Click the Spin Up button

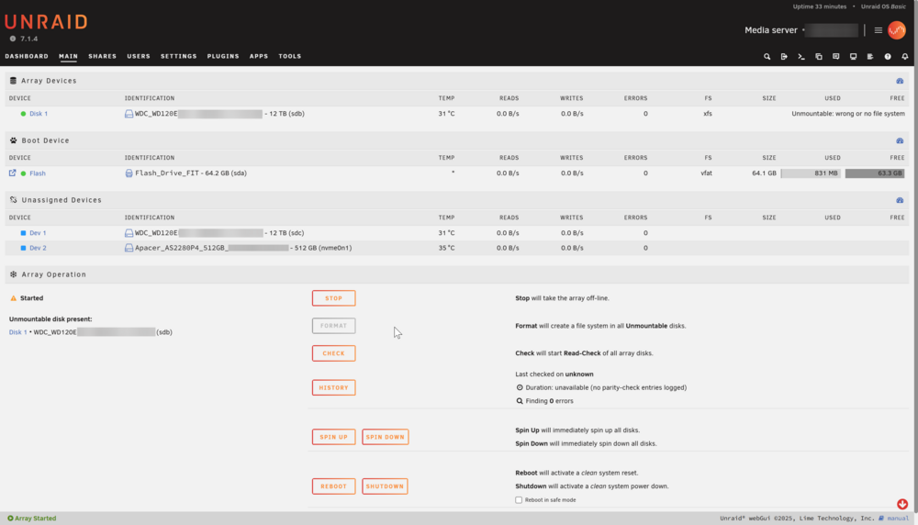coord(334,437)
